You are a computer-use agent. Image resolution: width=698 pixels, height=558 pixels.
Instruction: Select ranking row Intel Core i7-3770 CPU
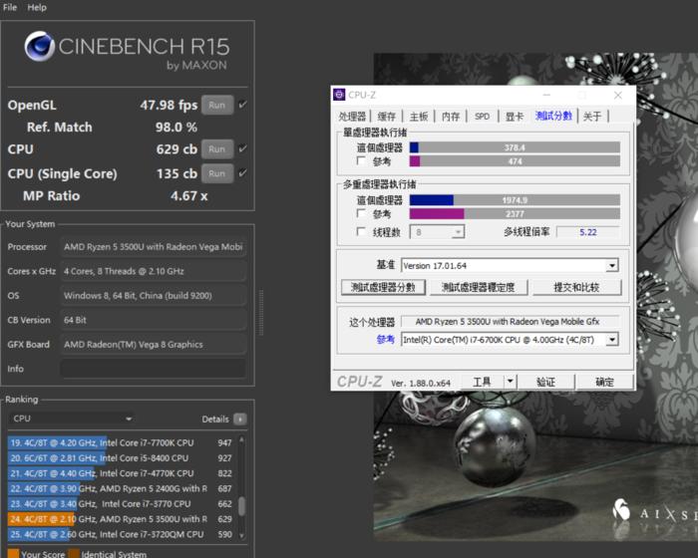tap(121, 504)
